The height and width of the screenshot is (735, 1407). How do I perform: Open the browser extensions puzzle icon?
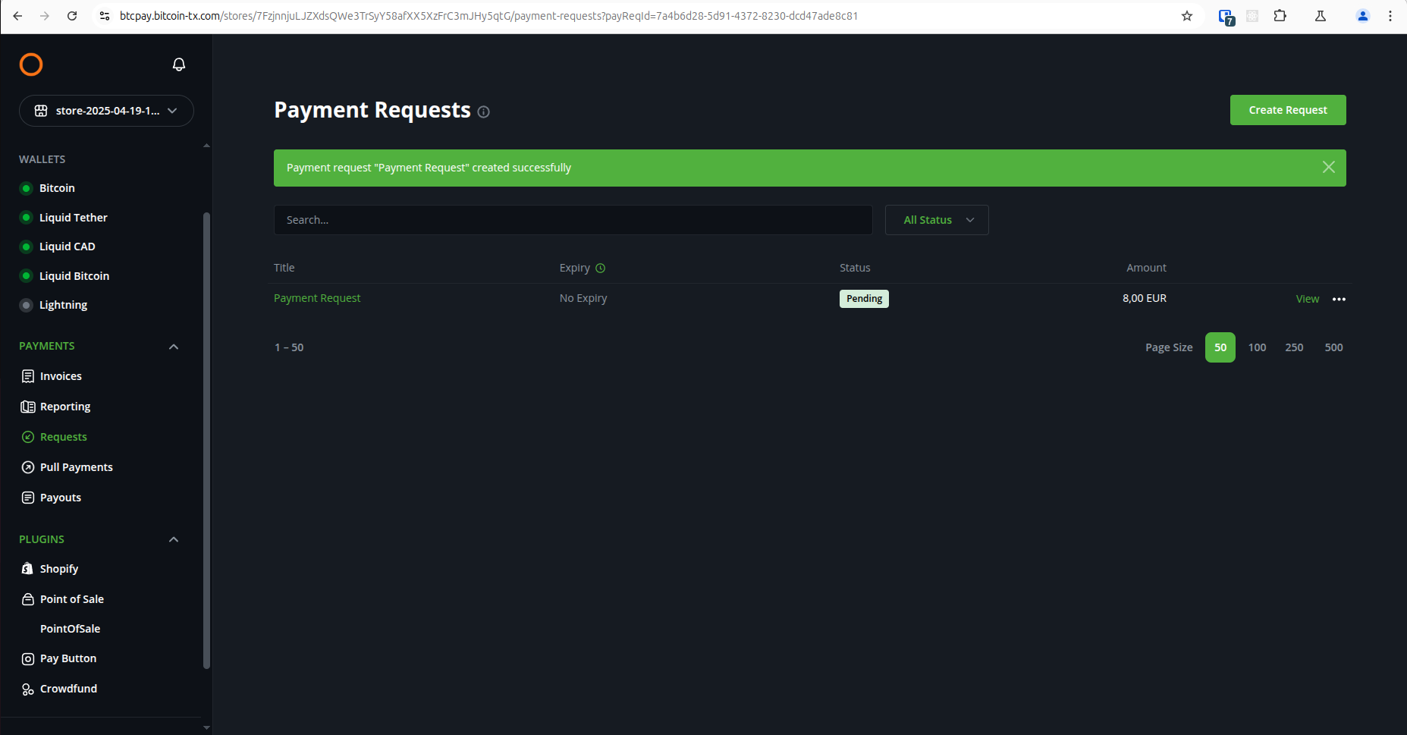pos(1280,16)
